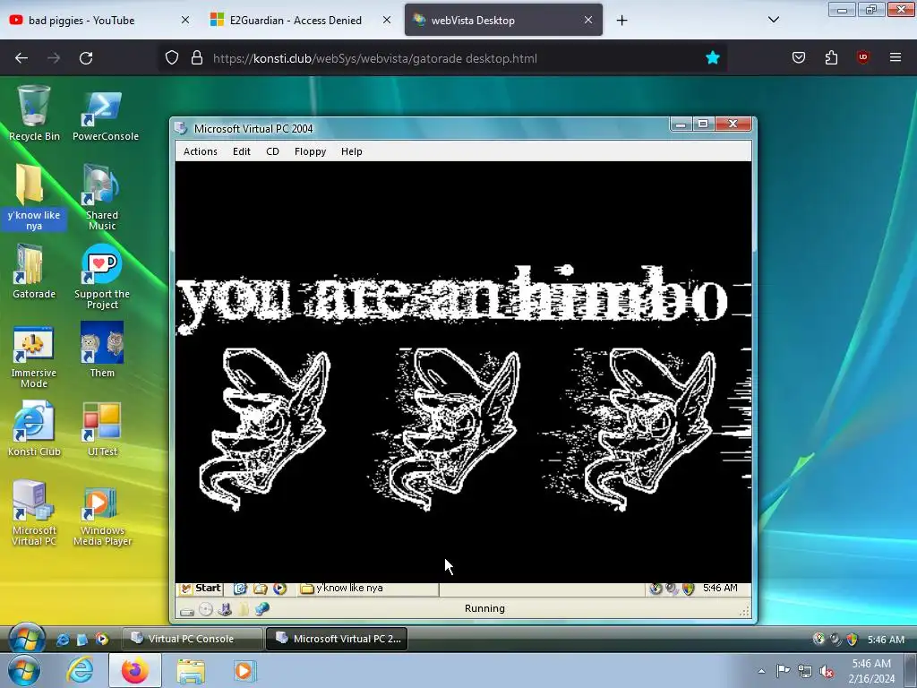
Task: Open the Shared Music desktop shortcut
Action: 102,196
